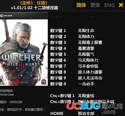Click the 快捷键 column header
Image resolution: width=125 pixels, height=116 pixels.
[56, 17]
